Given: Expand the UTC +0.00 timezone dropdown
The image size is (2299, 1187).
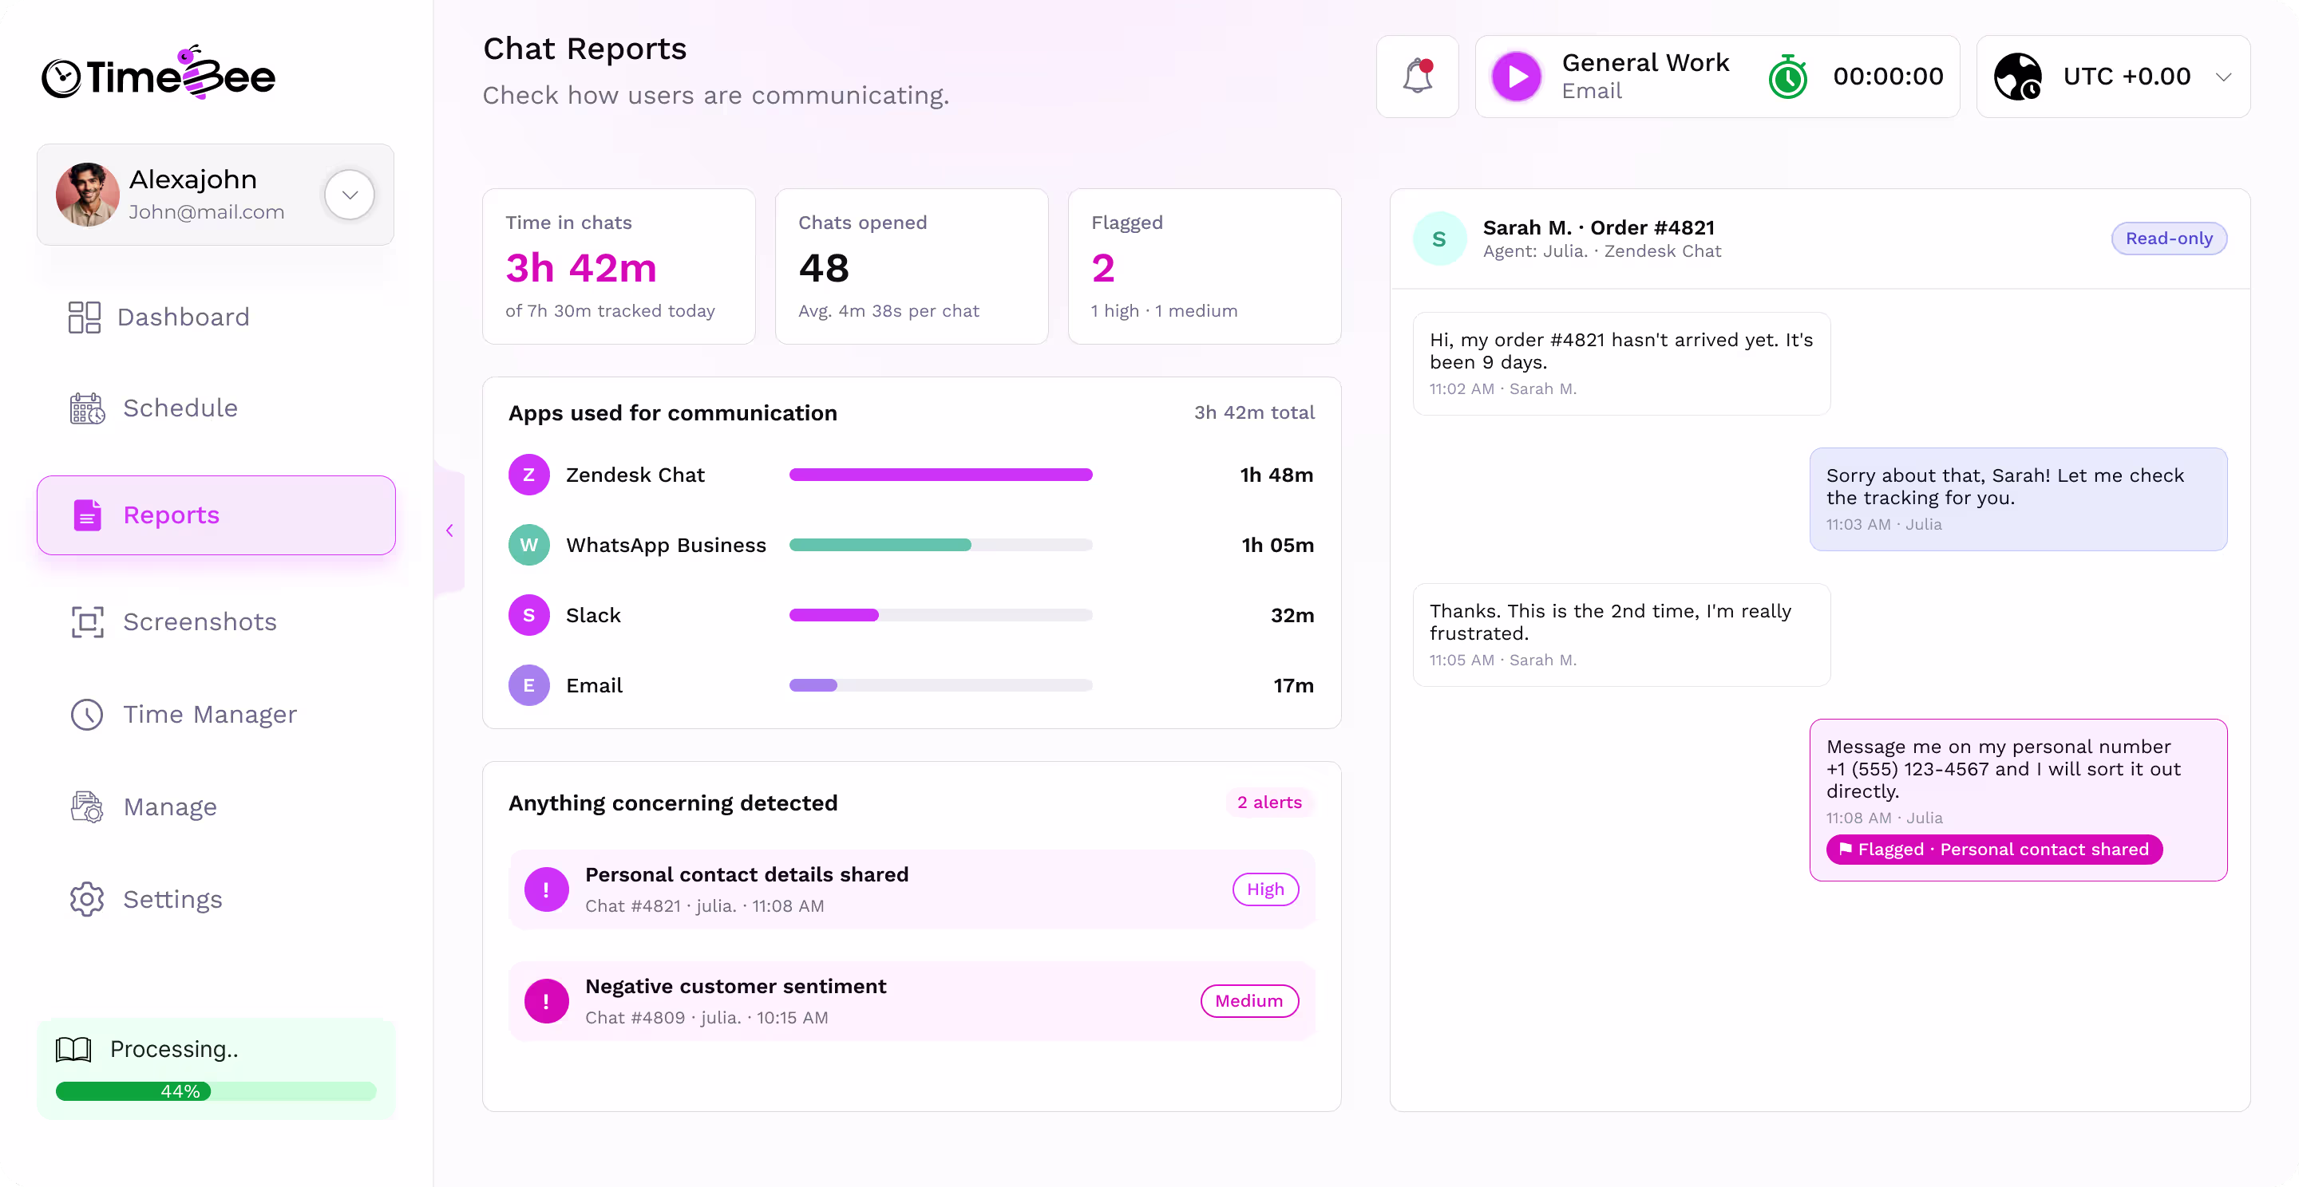Looking at the screenshot, I should click(2223, 77).
